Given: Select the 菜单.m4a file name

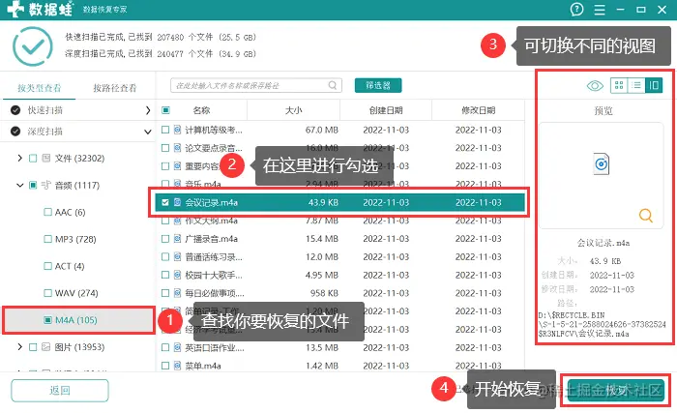Looking at the screenshot, I should (x=203, y=366).
